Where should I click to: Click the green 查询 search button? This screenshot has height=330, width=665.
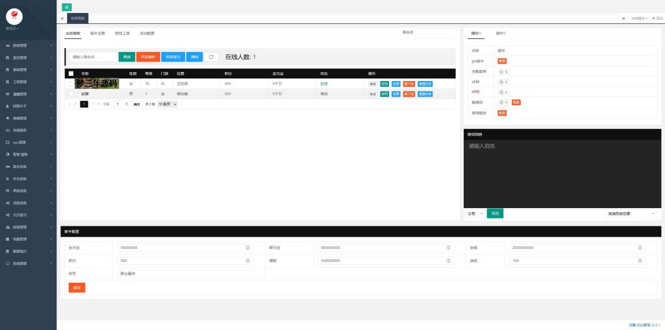point(127,57)
